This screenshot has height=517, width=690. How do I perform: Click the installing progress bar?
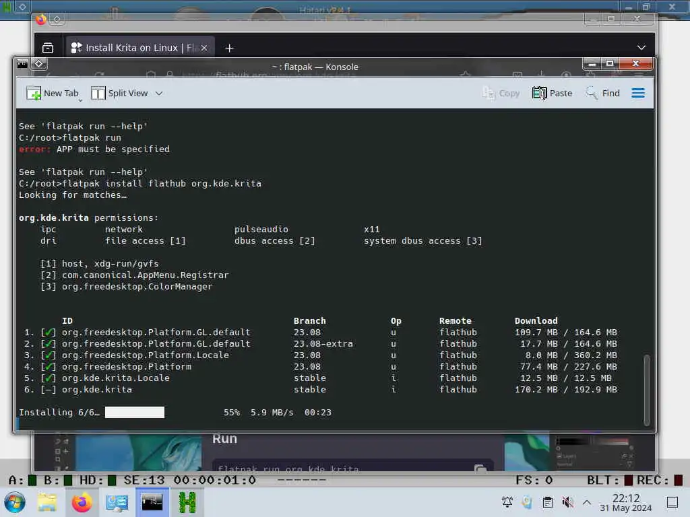(x=135, y=413)
